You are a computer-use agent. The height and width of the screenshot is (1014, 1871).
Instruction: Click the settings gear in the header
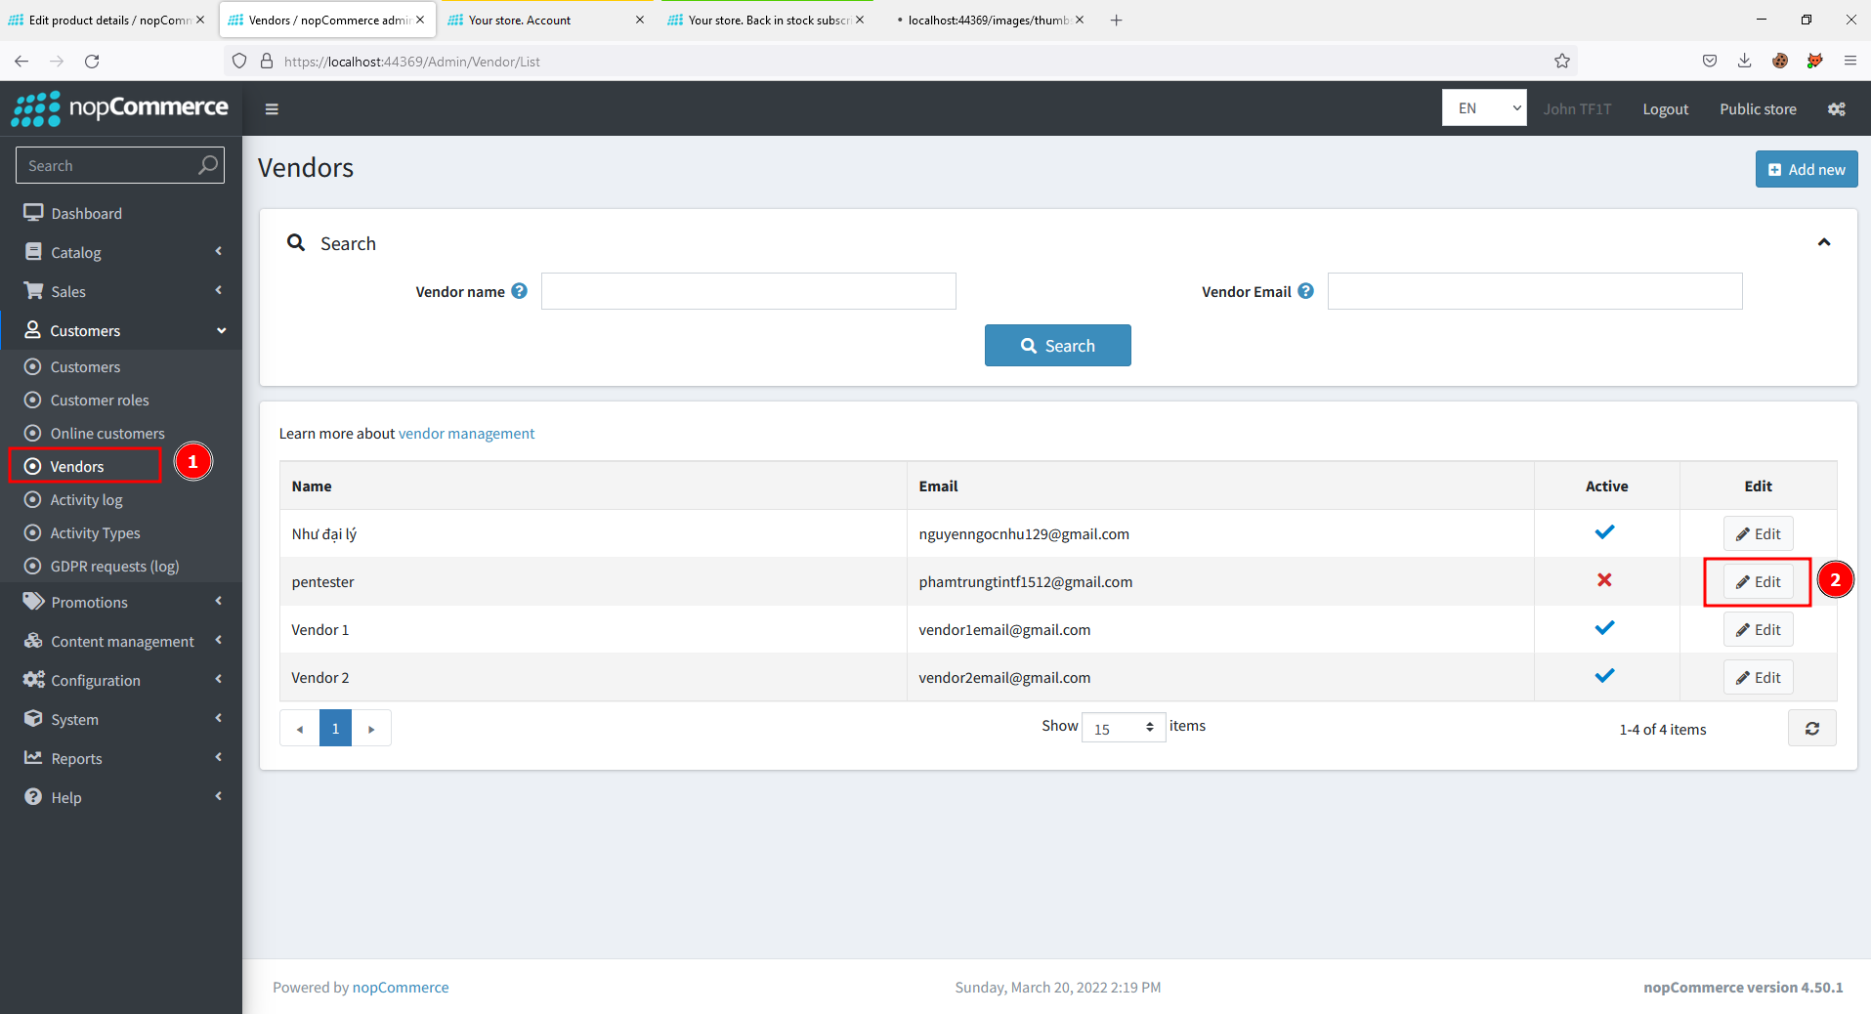[1836, 108]
